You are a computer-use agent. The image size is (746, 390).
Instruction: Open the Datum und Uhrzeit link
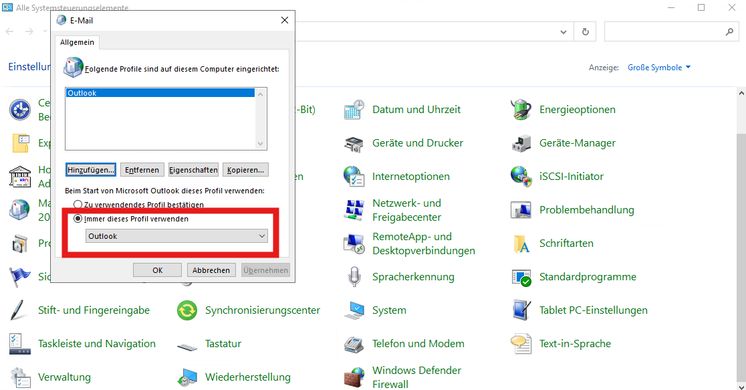coord(416,110)
